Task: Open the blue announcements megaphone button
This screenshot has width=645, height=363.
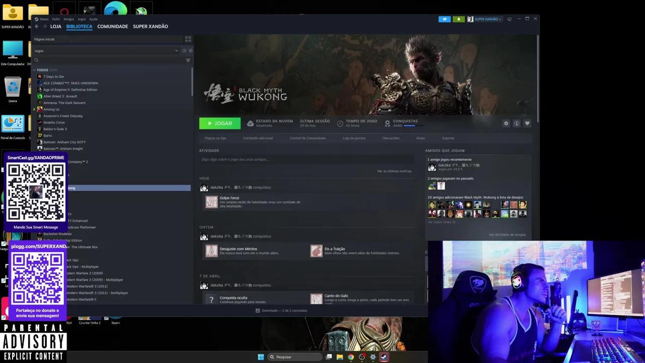Action: [444, 19]
